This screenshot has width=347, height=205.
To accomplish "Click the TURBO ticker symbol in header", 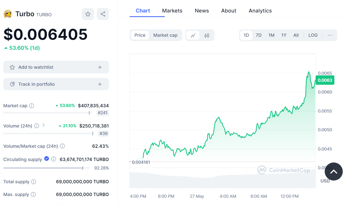I will pyautogui.click(x=44, y=15).
